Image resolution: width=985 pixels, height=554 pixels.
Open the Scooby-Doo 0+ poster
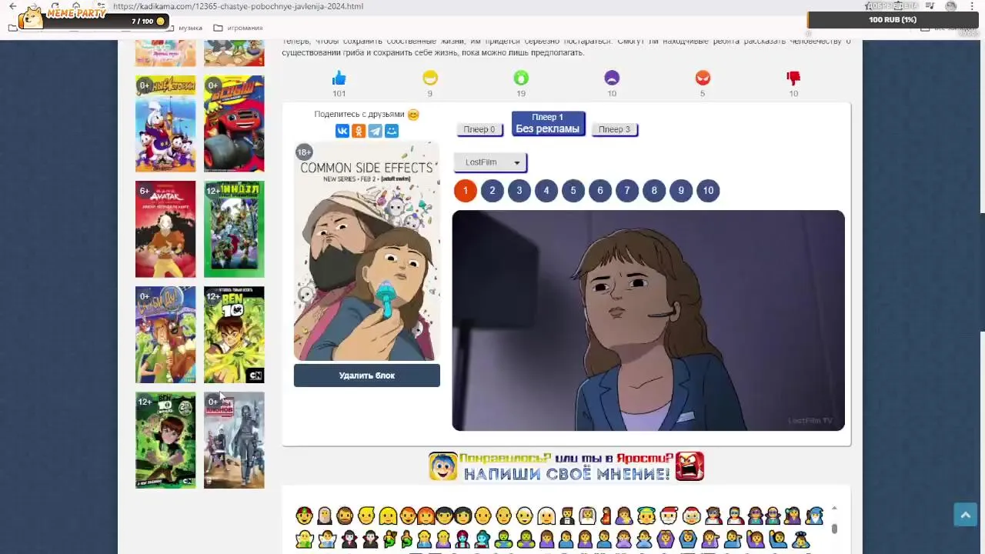165,335
